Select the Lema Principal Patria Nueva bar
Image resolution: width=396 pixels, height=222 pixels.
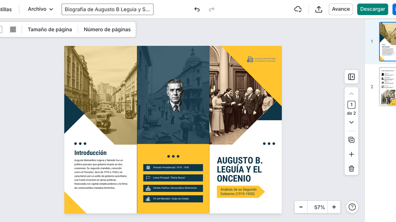(x=173, y=178)
